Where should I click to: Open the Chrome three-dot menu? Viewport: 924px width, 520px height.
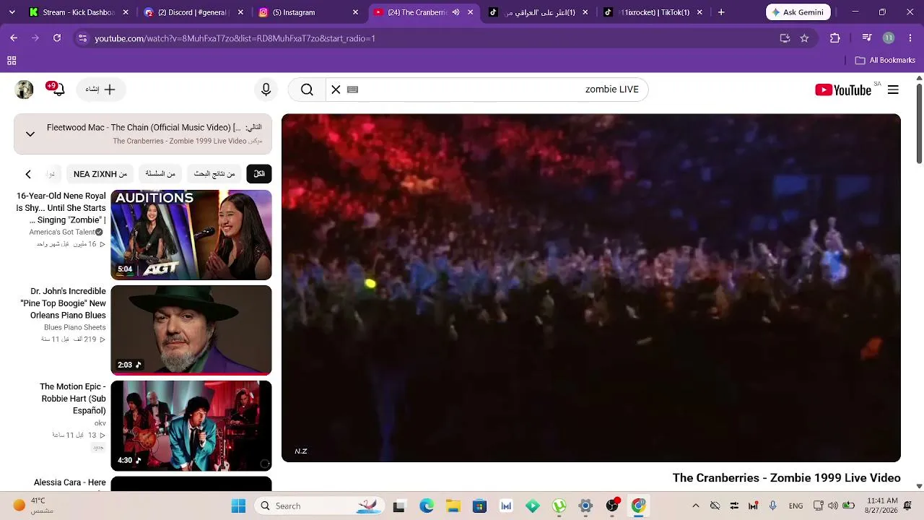point(909,38)
